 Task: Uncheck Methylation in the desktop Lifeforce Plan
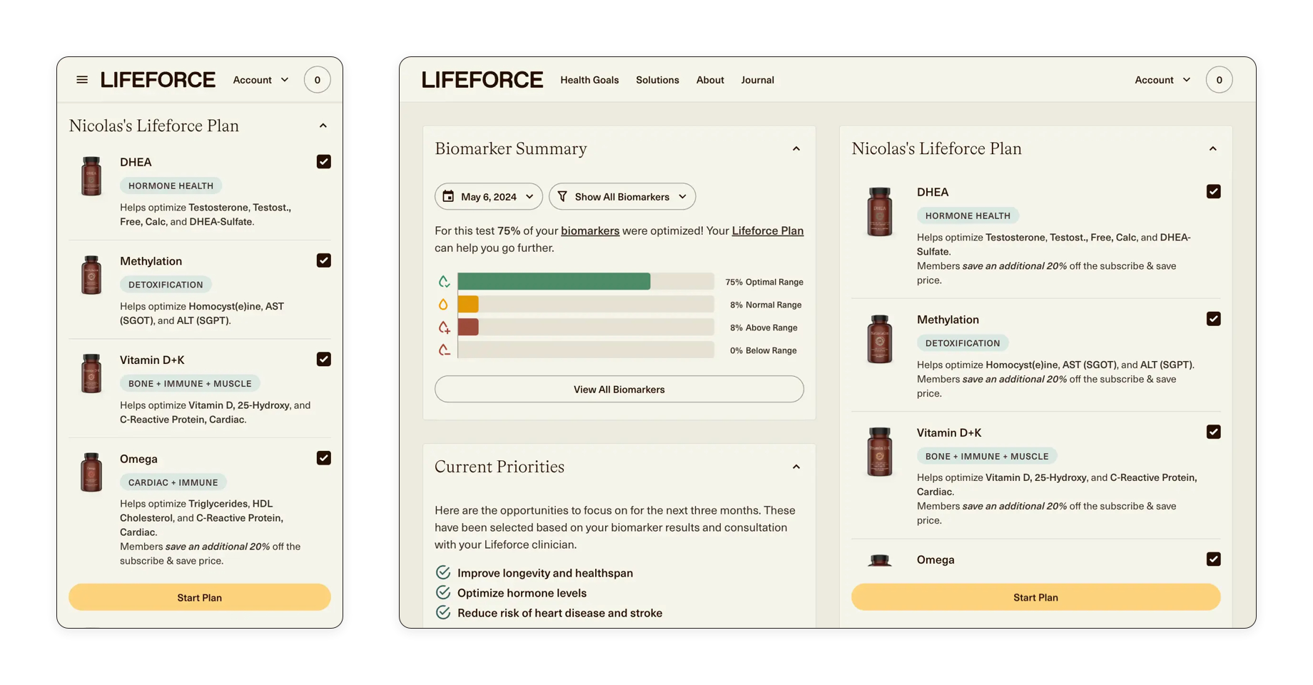tap(1213, 319)
